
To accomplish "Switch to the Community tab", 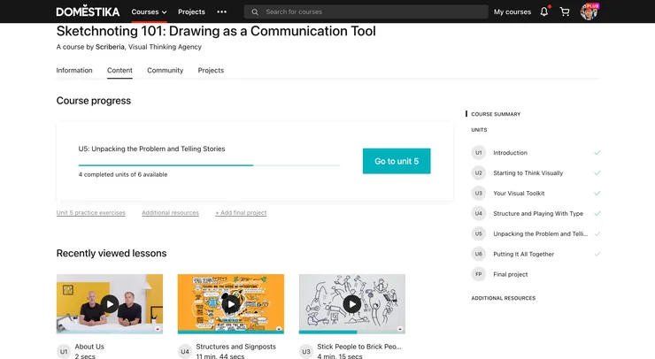I will [165, 71].
